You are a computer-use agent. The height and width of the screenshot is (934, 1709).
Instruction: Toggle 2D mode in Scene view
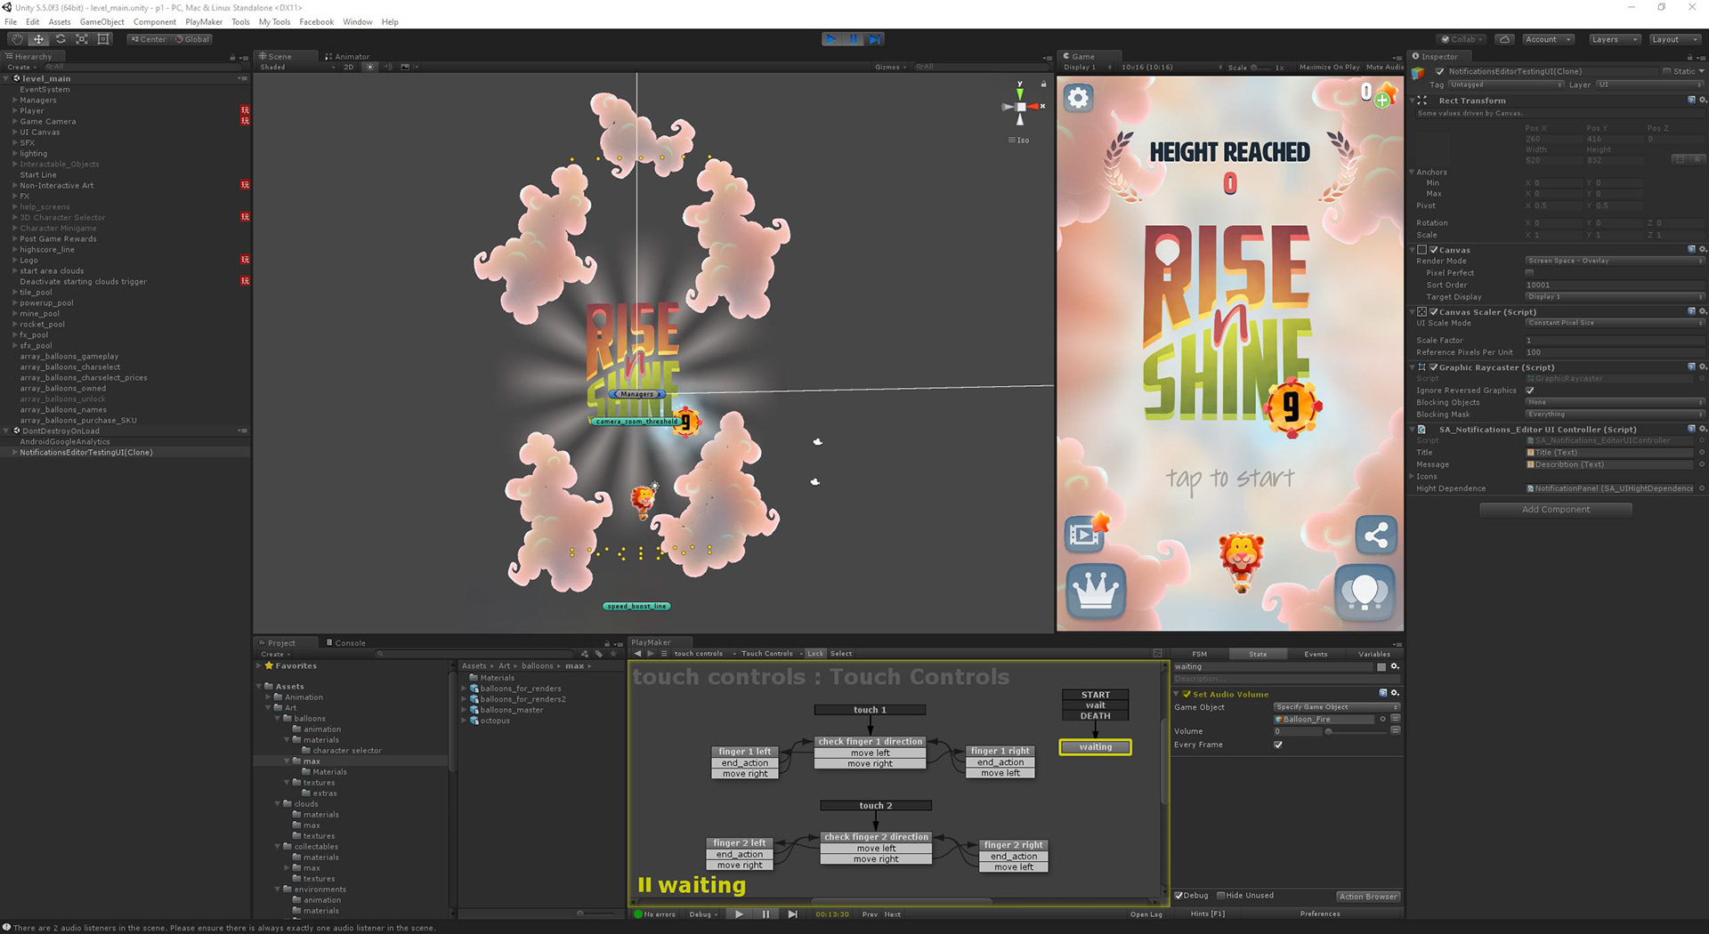(x=348, y=67)
